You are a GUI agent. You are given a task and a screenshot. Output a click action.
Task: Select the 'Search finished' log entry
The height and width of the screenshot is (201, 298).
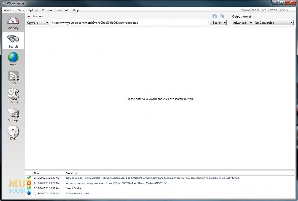tap(160, 188)
